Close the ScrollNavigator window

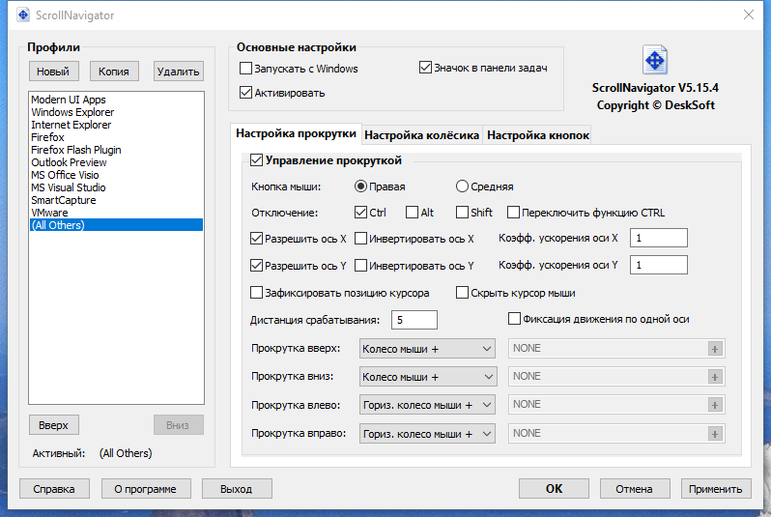click(749, 14)
